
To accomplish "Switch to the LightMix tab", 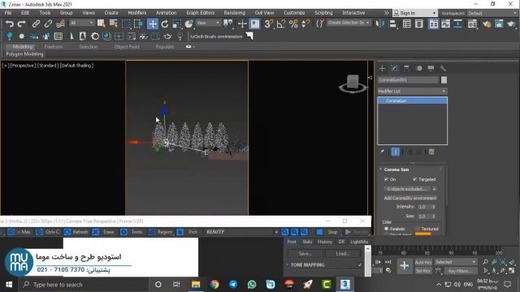I will (359, 242).
